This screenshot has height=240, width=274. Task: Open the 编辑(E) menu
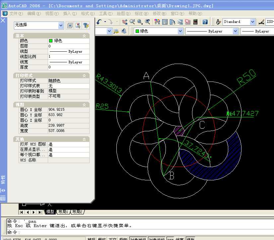[34, 14]
